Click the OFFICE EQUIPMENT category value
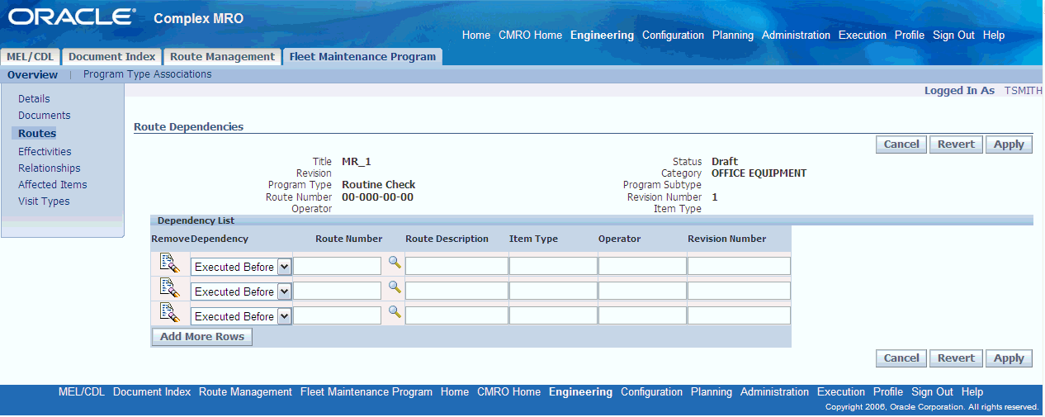1045x417 pixels. pyautogui.click(x=759, y=173)
